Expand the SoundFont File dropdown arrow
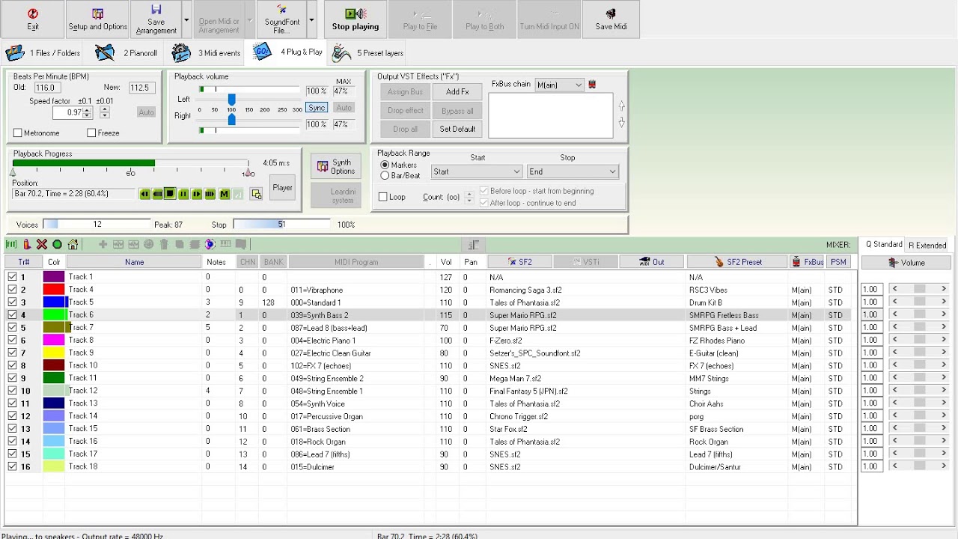 click(x=312, y=19)
